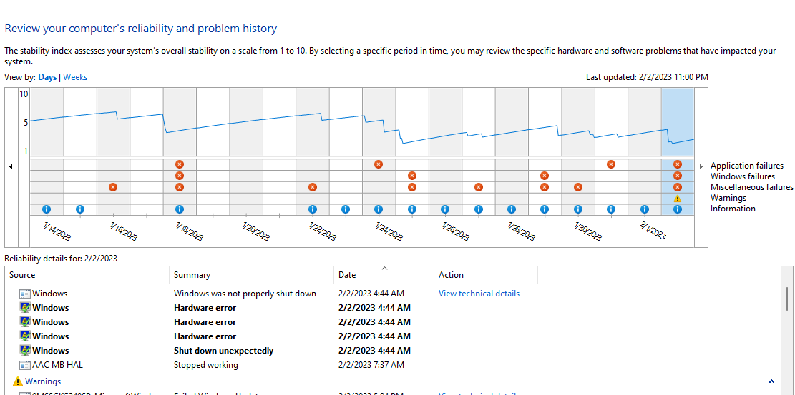The width and height of the screenshot is (795, 395).
Task: Select information icon on 1/30/2023
Action: tap(578, 209)
